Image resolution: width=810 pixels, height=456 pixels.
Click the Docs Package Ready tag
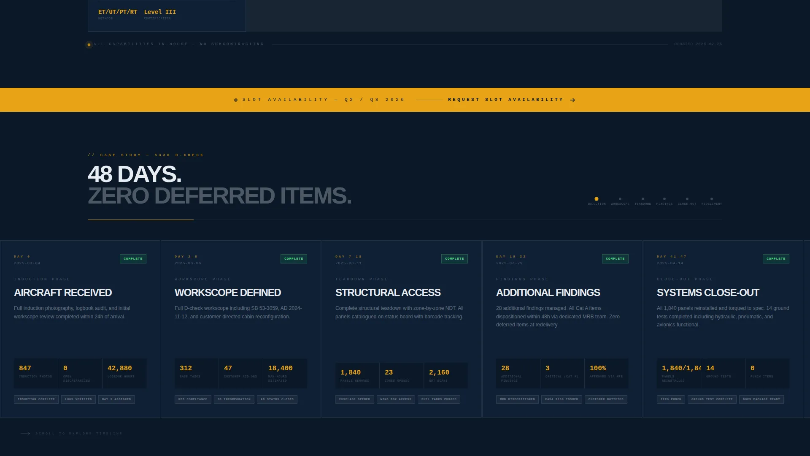761,399
